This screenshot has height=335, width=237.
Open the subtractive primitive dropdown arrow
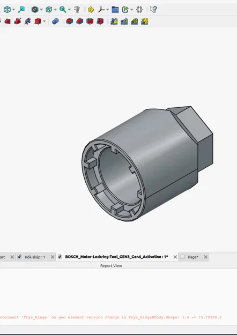45,21
